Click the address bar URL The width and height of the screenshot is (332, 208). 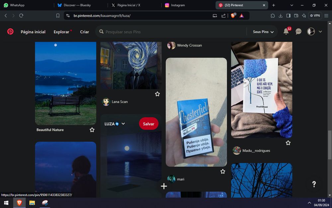click(x=102, y=16)
